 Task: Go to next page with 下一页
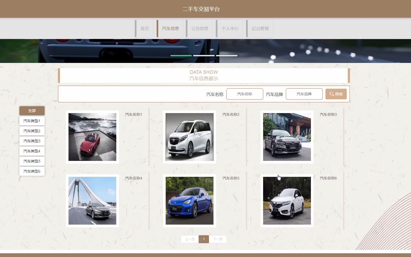218,239
